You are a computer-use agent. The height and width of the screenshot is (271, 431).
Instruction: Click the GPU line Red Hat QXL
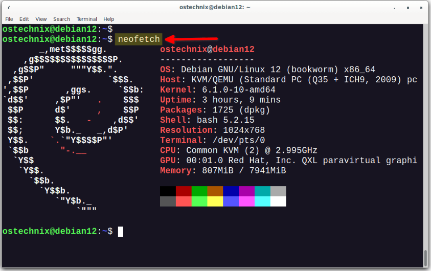click(x=289, y=161)
